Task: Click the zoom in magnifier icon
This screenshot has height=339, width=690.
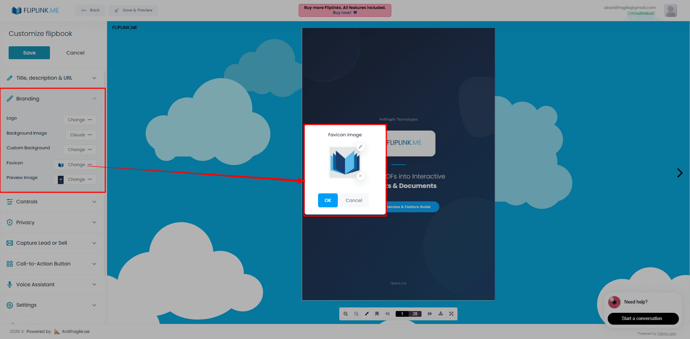Action: click(345, 314)
